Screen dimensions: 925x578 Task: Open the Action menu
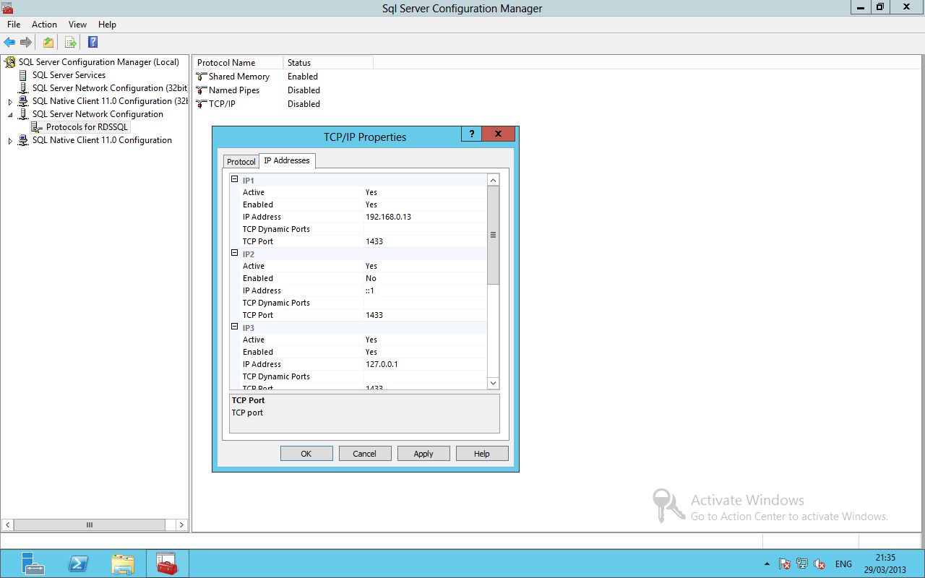[44, 25]
